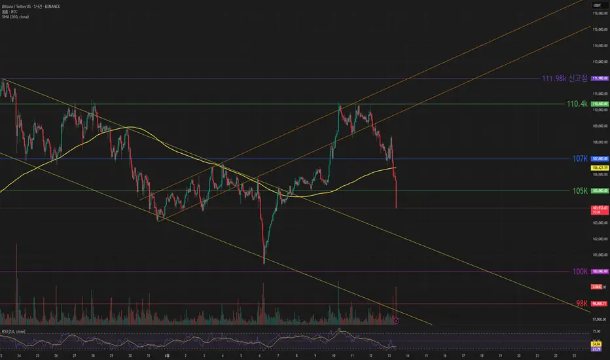The width and height of the screenshot is (610, 360).
Task: Click the red 3.06K volume tag
Action: click(597, 287)
